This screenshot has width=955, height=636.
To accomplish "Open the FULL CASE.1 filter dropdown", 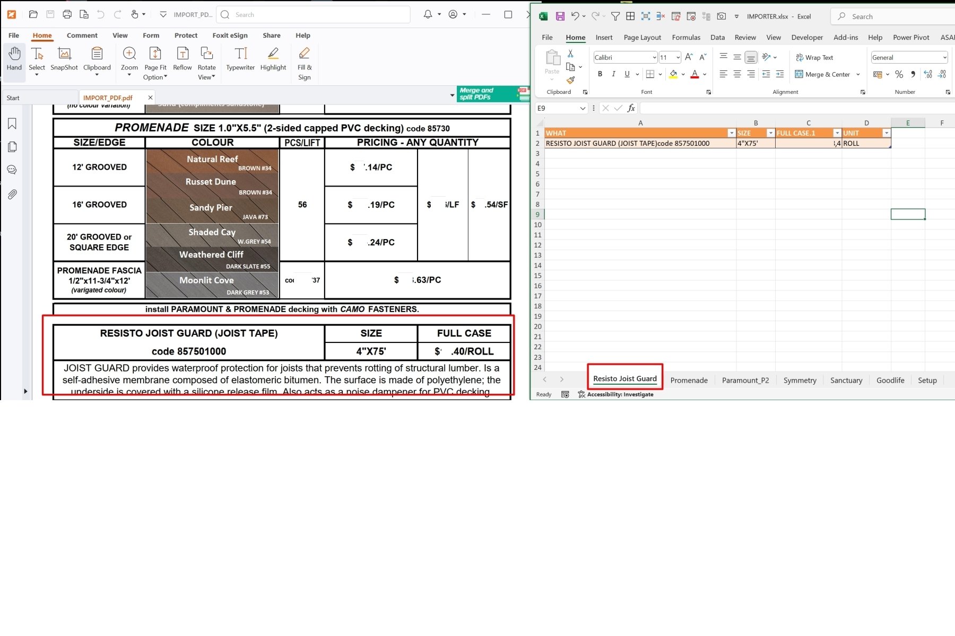I will click(837, 133).
